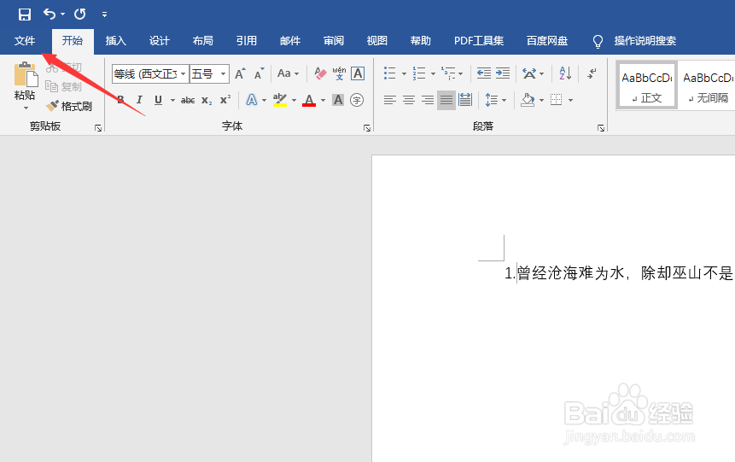Switch to the 插入 tab
The width and height of the screenshot is (735, 462).
click(x=116, y=41)
